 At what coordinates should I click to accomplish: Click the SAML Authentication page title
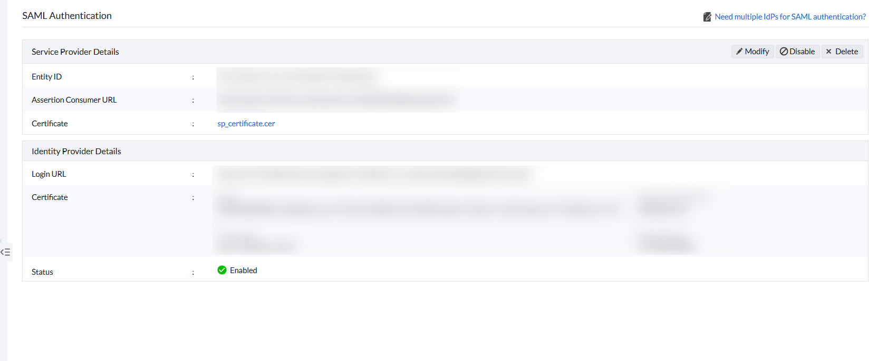(67, 16)
